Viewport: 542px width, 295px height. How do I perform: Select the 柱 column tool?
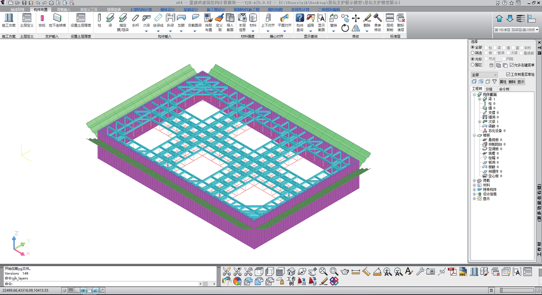pyautogui.click(x=100, y=20)
